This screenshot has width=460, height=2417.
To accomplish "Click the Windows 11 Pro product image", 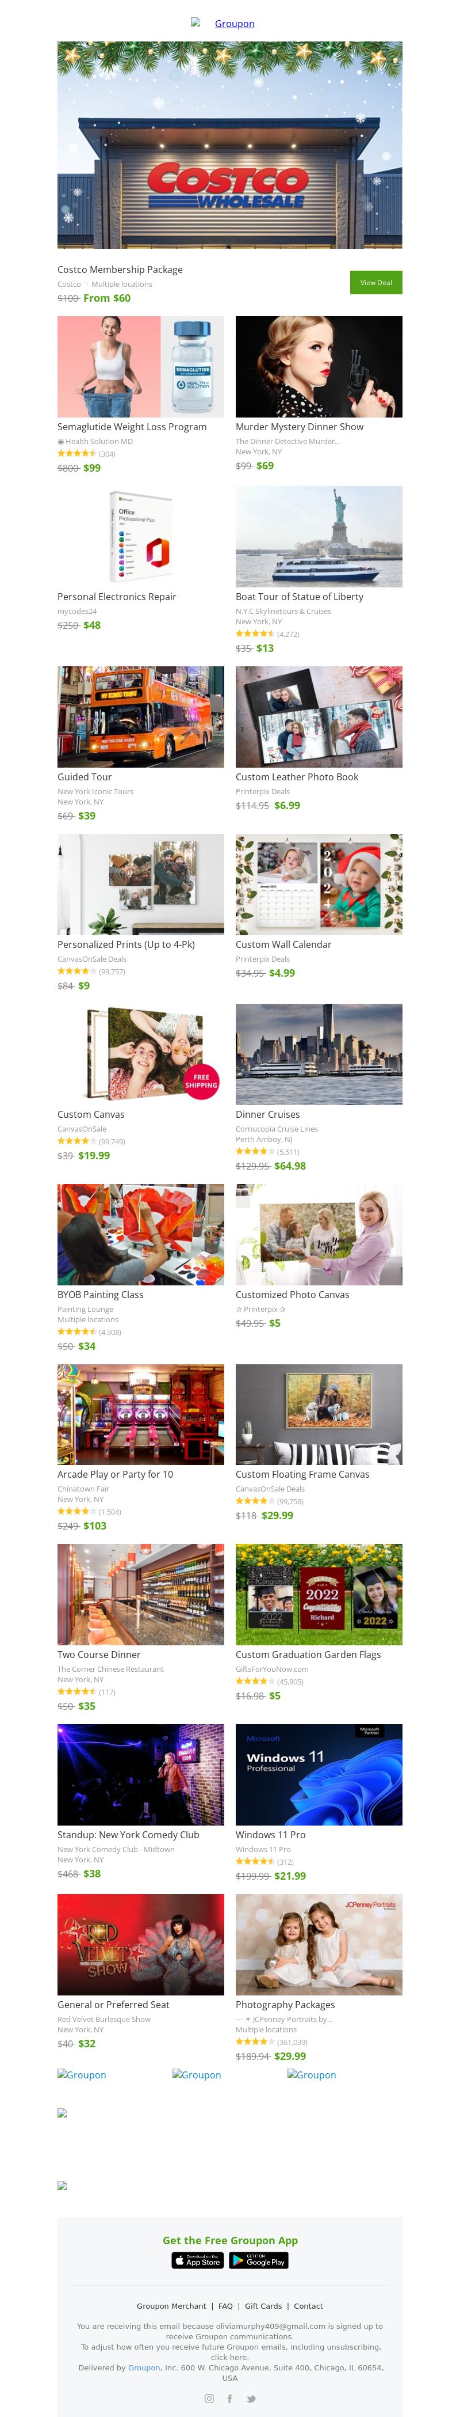I will pyautogui.click(x=319, y=1774).
